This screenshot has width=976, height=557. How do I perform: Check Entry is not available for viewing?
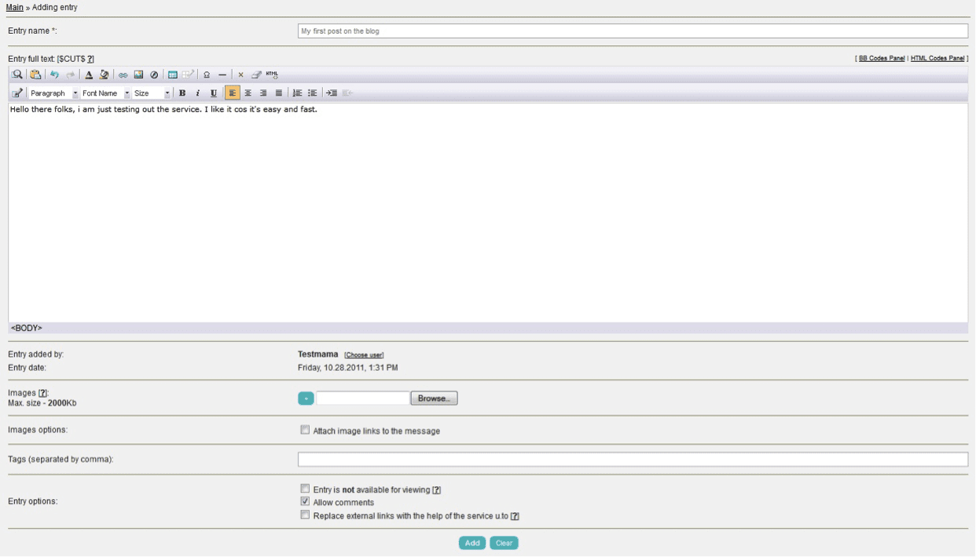pyautogui.click(x=305, y=489)
